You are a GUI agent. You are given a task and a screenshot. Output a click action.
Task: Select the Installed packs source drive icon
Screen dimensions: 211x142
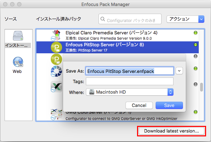18,36
